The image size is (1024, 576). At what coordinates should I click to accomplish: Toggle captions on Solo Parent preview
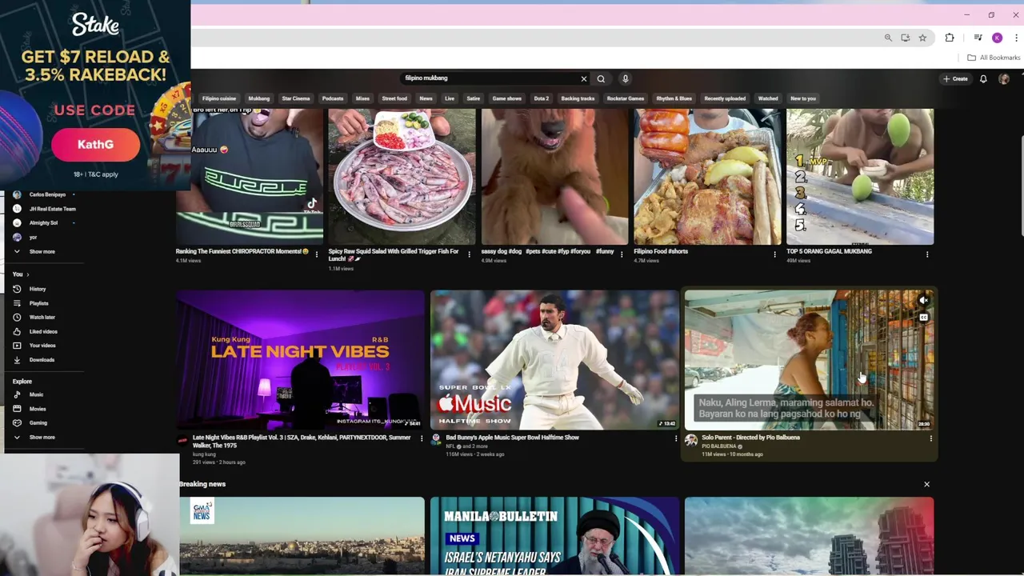click(923, 318)
